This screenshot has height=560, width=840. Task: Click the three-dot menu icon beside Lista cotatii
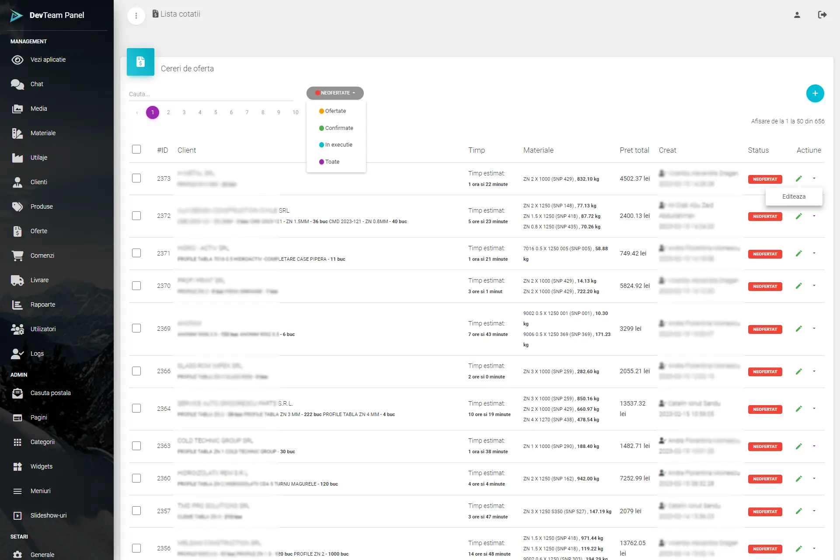[x=136, y=16]
